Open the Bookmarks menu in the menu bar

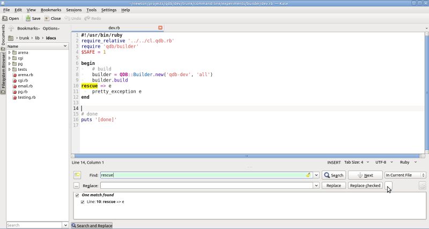pyautogui.click(x=51, y=10)
